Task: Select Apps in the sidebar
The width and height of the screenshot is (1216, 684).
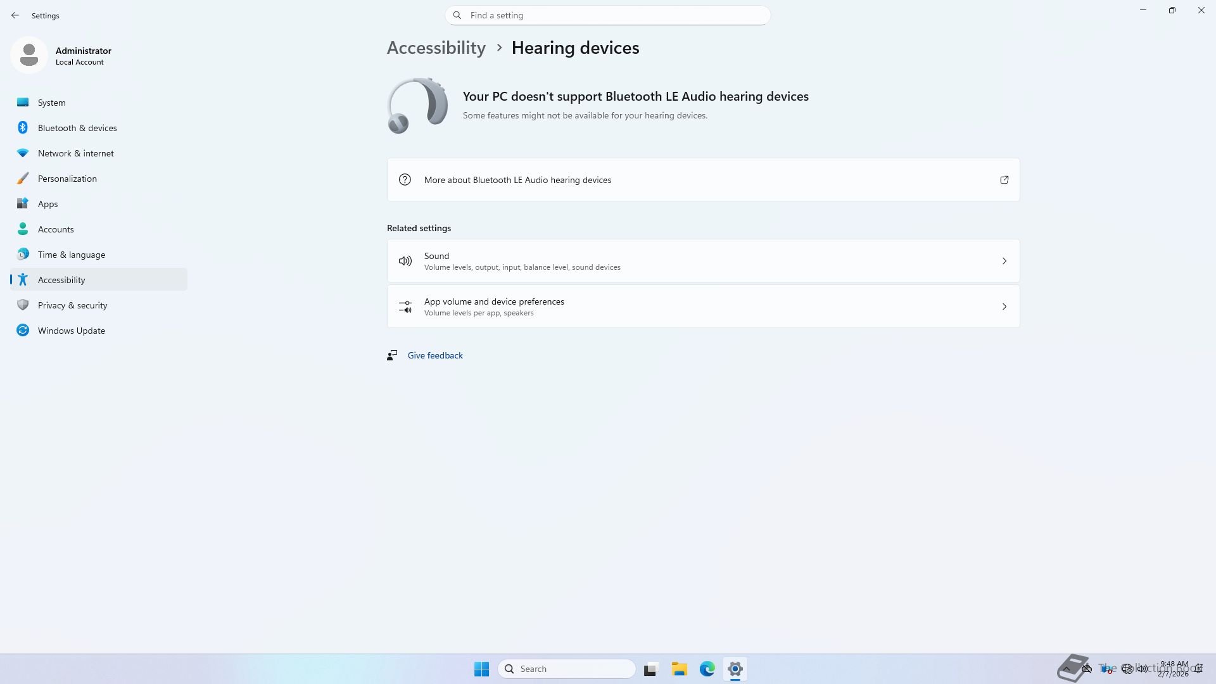Action: pos(47,204)
